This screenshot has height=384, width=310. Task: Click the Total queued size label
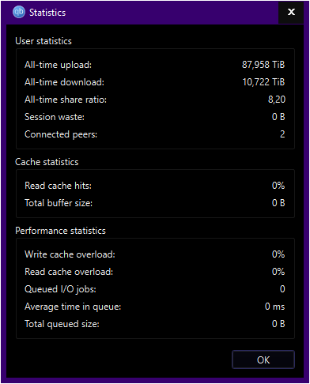click(62, 324)
